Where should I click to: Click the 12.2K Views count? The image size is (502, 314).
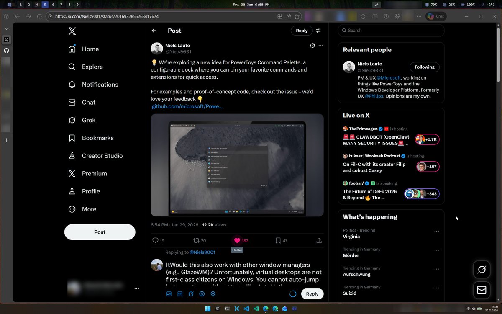214,225
